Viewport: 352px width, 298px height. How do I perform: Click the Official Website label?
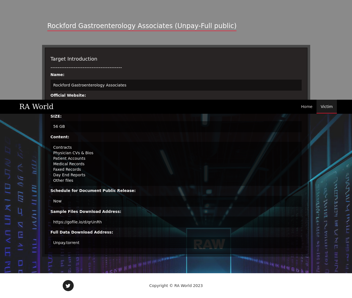point(68,95)
